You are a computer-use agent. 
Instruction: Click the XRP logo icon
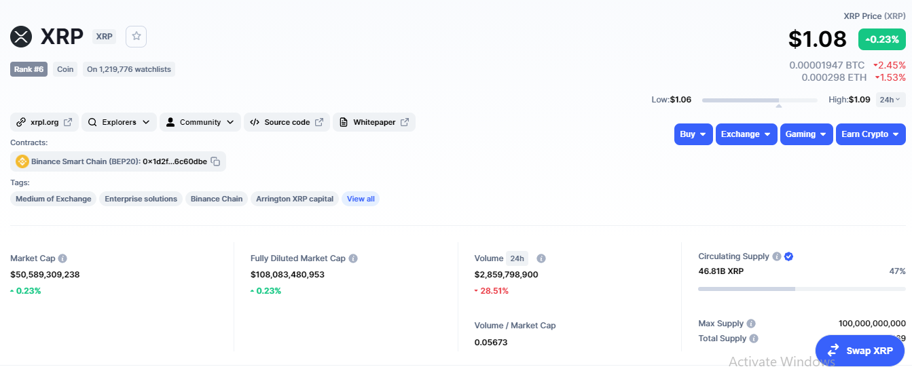coord(21,37)
